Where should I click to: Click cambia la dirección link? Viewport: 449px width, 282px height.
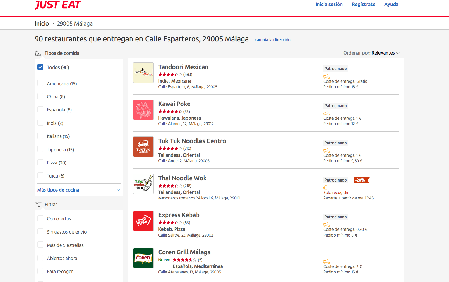(273, 40)
